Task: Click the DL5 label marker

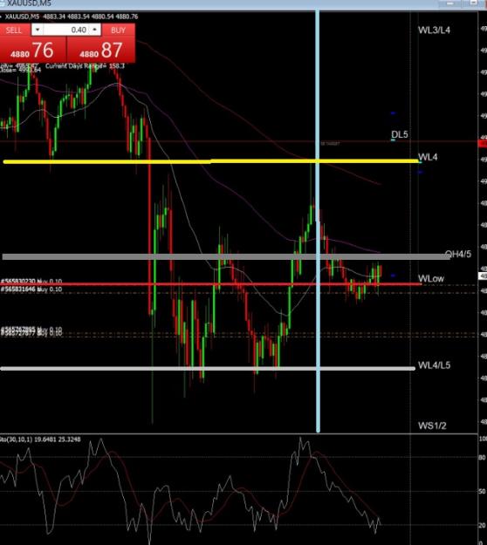Action: (400, 134)
